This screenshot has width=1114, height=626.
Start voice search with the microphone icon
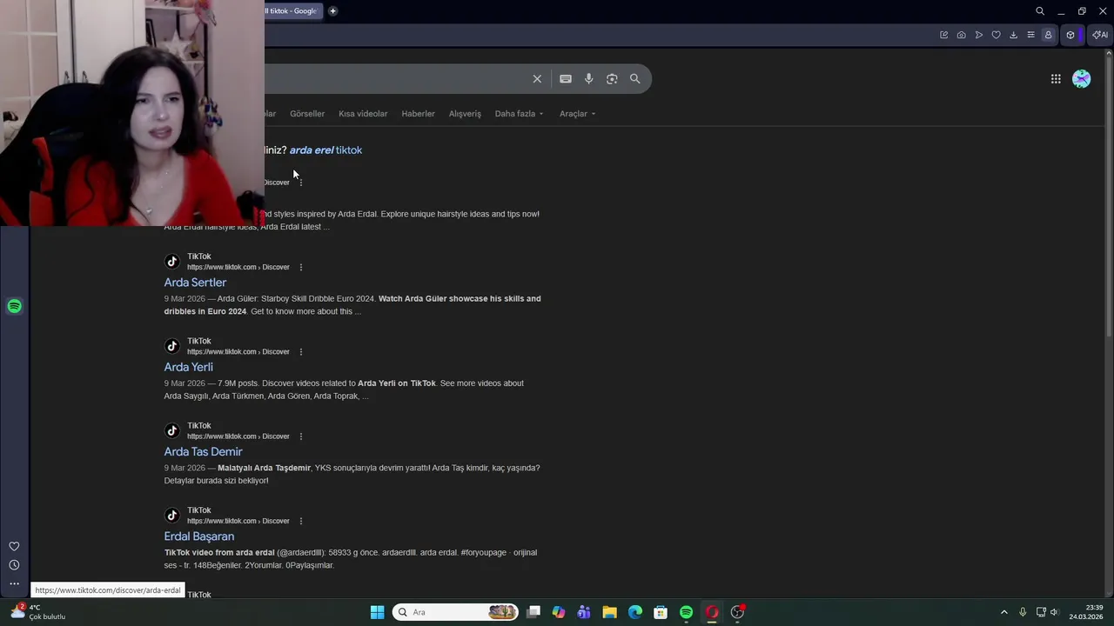tap(589, 79)
